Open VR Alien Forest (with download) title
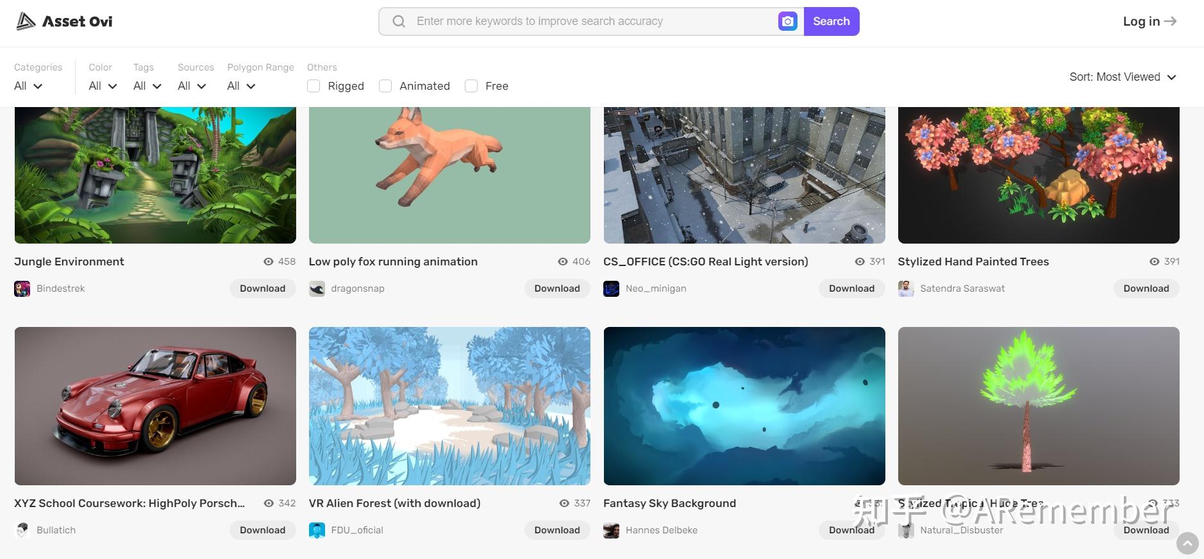The image size is (1204, 559). point(394,503)
